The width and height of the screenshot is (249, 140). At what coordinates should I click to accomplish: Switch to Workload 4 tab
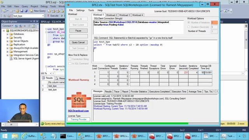137,15
